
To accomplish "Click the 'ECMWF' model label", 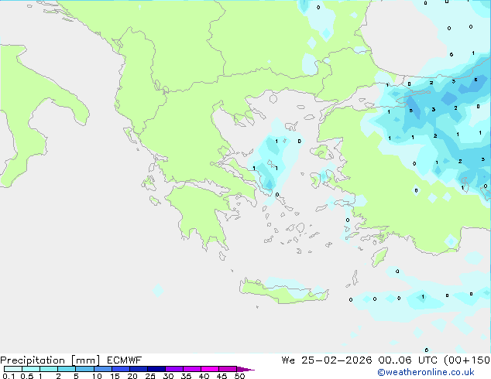I will pos(125,360).
